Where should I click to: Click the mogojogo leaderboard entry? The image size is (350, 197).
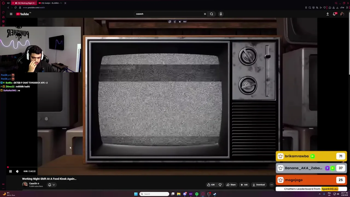point(311,180)
